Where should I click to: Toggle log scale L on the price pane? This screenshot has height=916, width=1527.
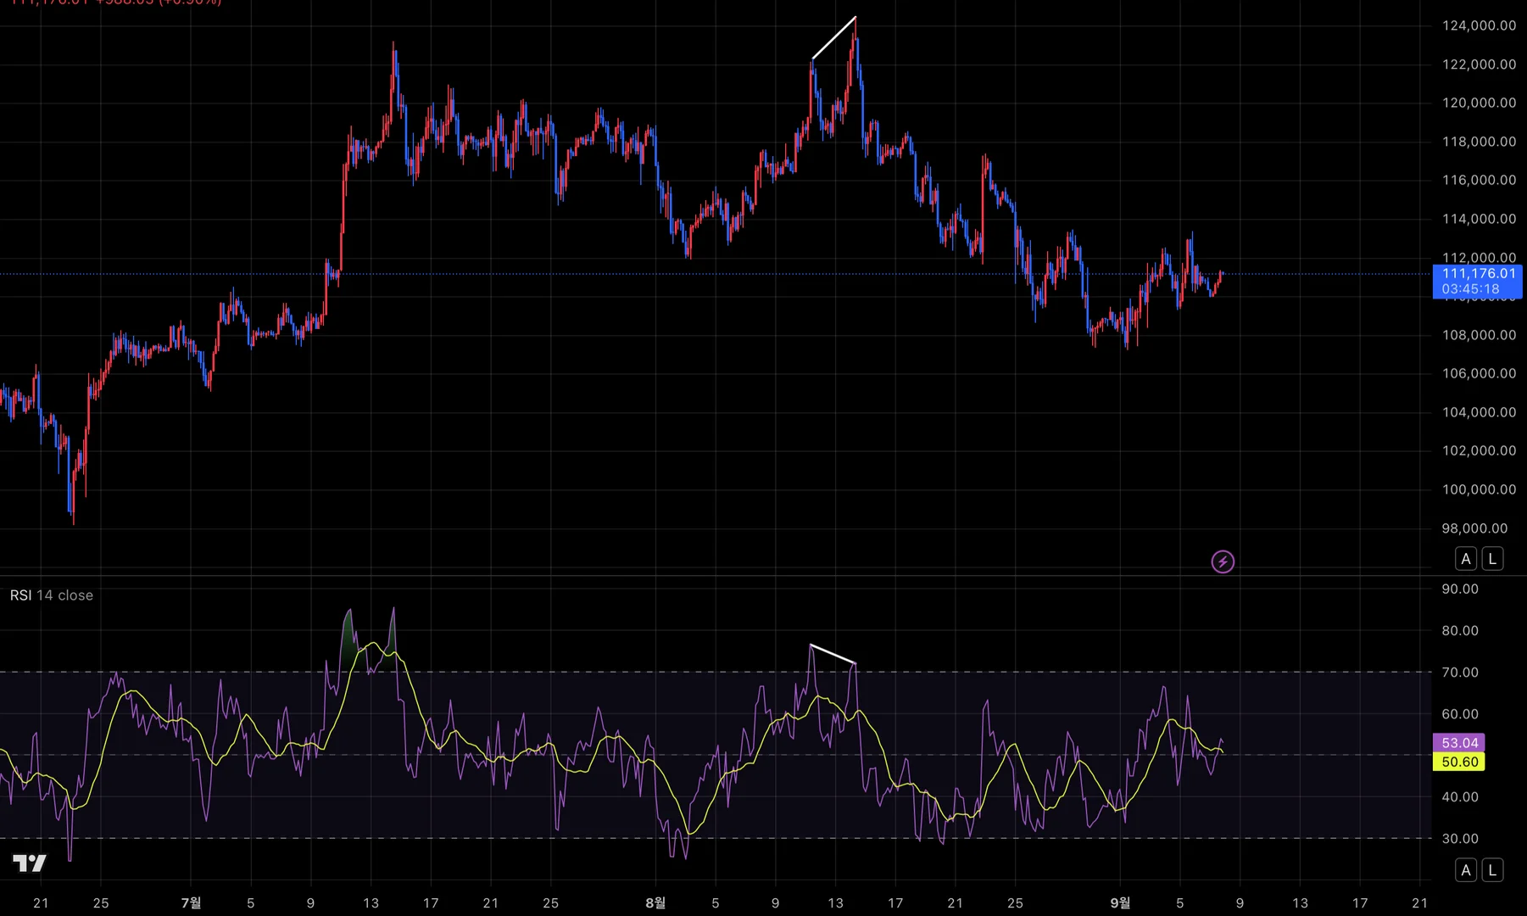(1492, 559)
